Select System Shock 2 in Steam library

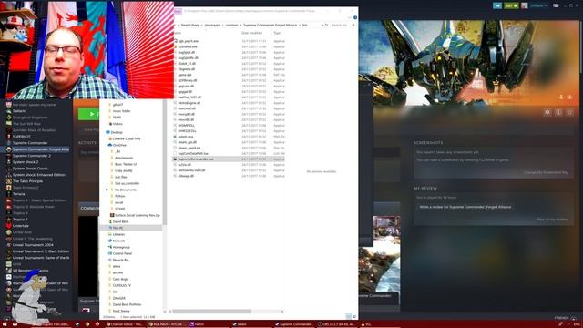(26, 162)
